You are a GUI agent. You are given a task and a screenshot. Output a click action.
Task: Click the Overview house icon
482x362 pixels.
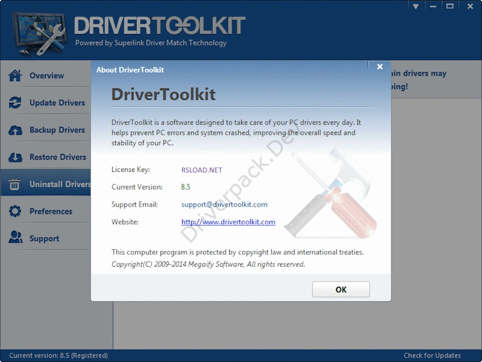coord(15,75)
